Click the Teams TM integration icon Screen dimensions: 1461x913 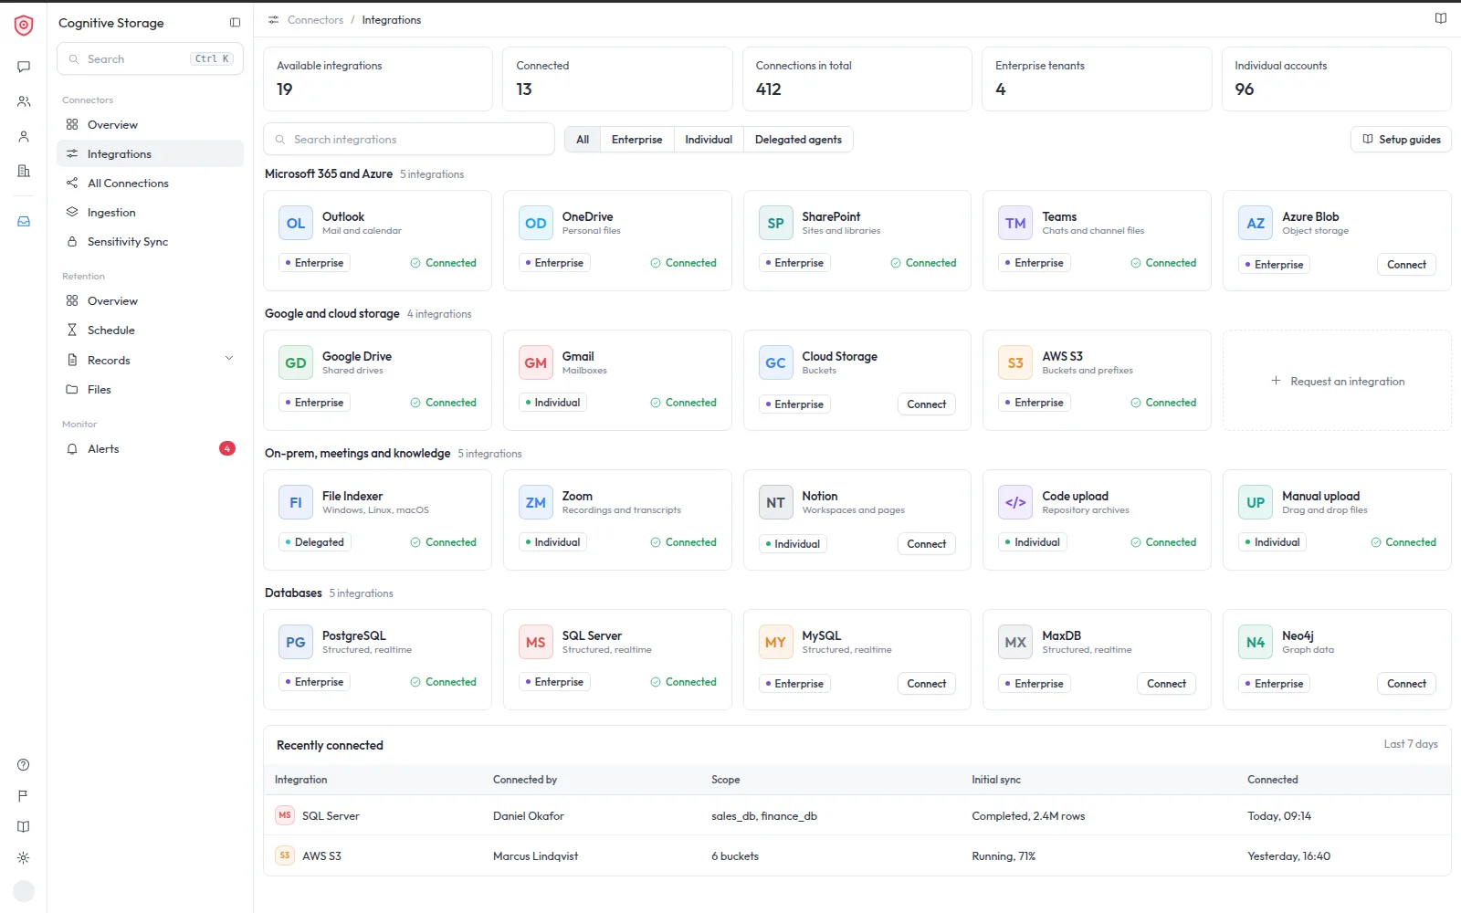click(1015, 224)
